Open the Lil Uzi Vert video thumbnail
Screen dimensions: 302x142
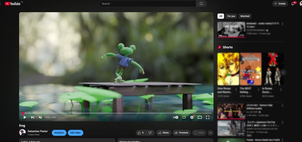[231, 111]
